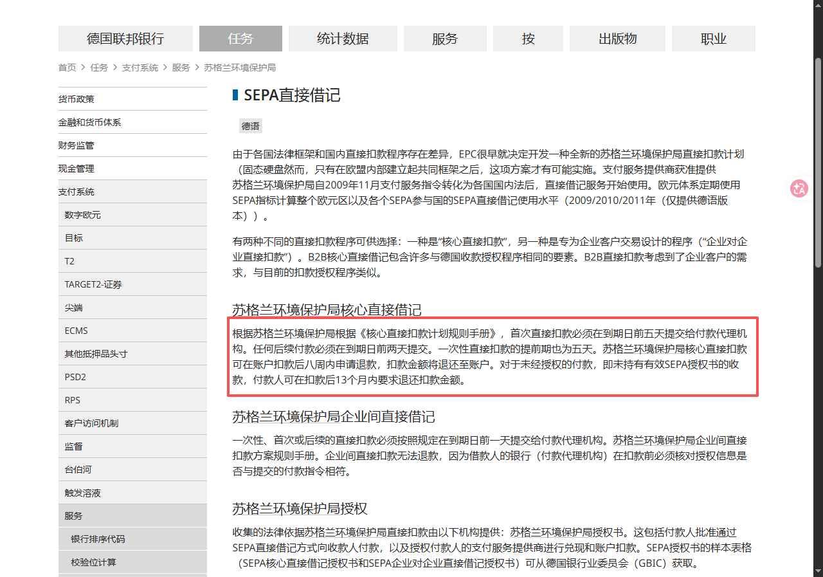Open 数字欧元 sidebar item
The image size is (823, 577).
[132, 215]
